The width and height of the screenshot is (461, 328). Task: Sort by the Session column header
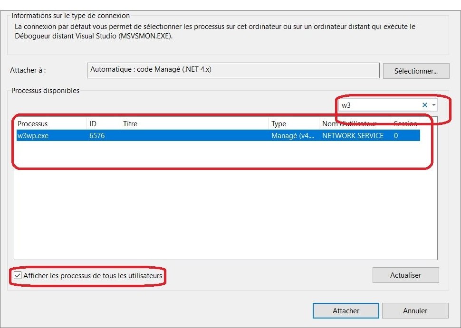coord(405,124)
